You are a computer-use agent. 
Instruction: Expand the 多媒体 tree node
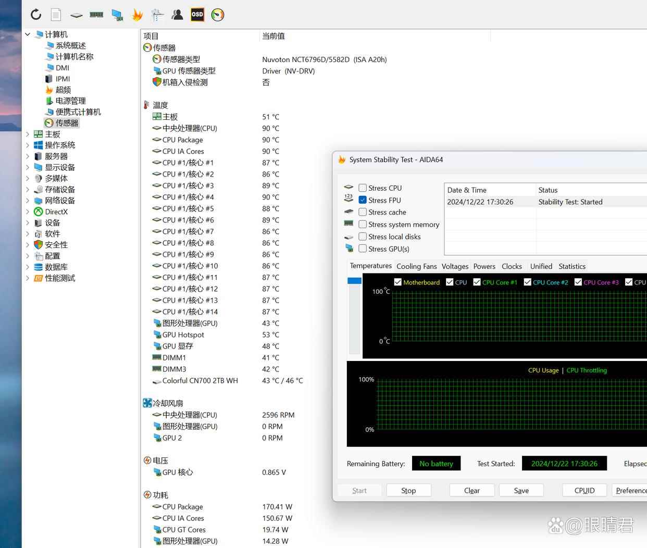point(28,178)
